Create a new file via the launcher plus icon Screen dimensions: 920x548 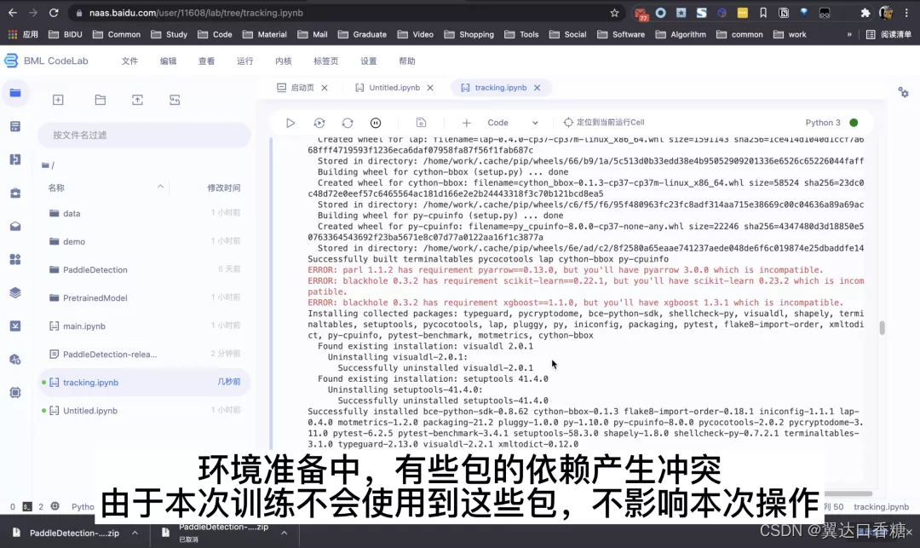pos(58,100)
